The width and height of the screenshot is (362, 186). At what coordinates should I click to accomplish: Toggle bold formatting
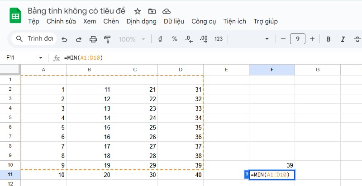click(x=328, y=39)
